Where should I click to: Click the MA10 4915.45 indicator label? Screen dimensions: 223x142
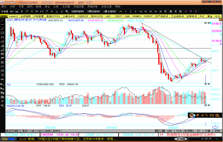coord(76,20)
